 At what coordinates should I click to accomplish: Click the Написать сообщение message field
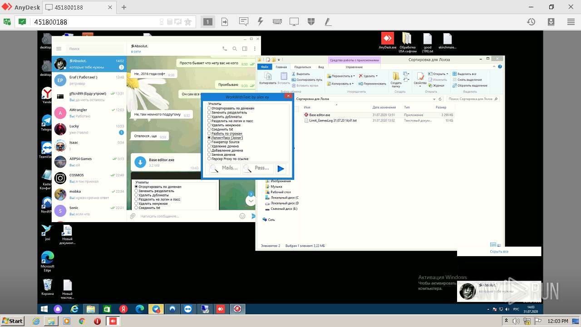(188, 216)
